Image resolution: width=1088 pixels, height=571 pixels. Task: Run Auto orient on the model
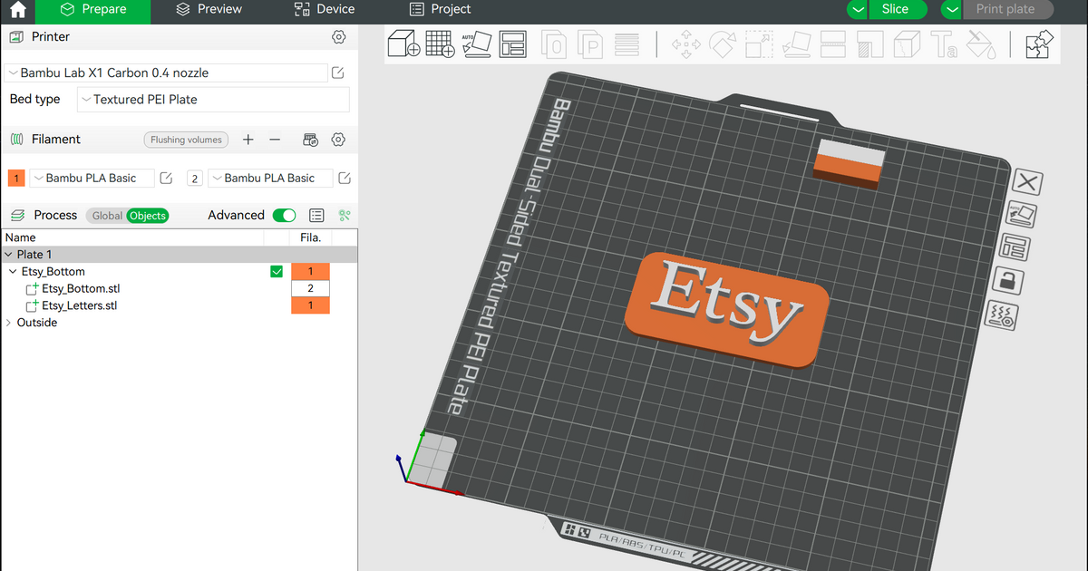pos(477,44)
